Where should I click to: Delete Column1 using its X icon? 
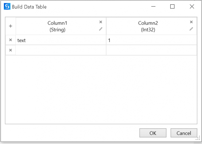[x=101, y=22]
